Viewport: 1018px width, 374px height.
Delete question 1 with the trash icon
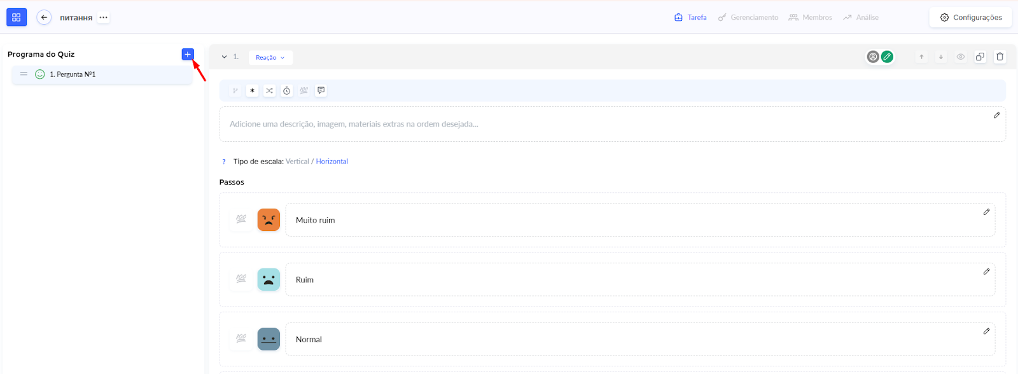click(1000, 57)
